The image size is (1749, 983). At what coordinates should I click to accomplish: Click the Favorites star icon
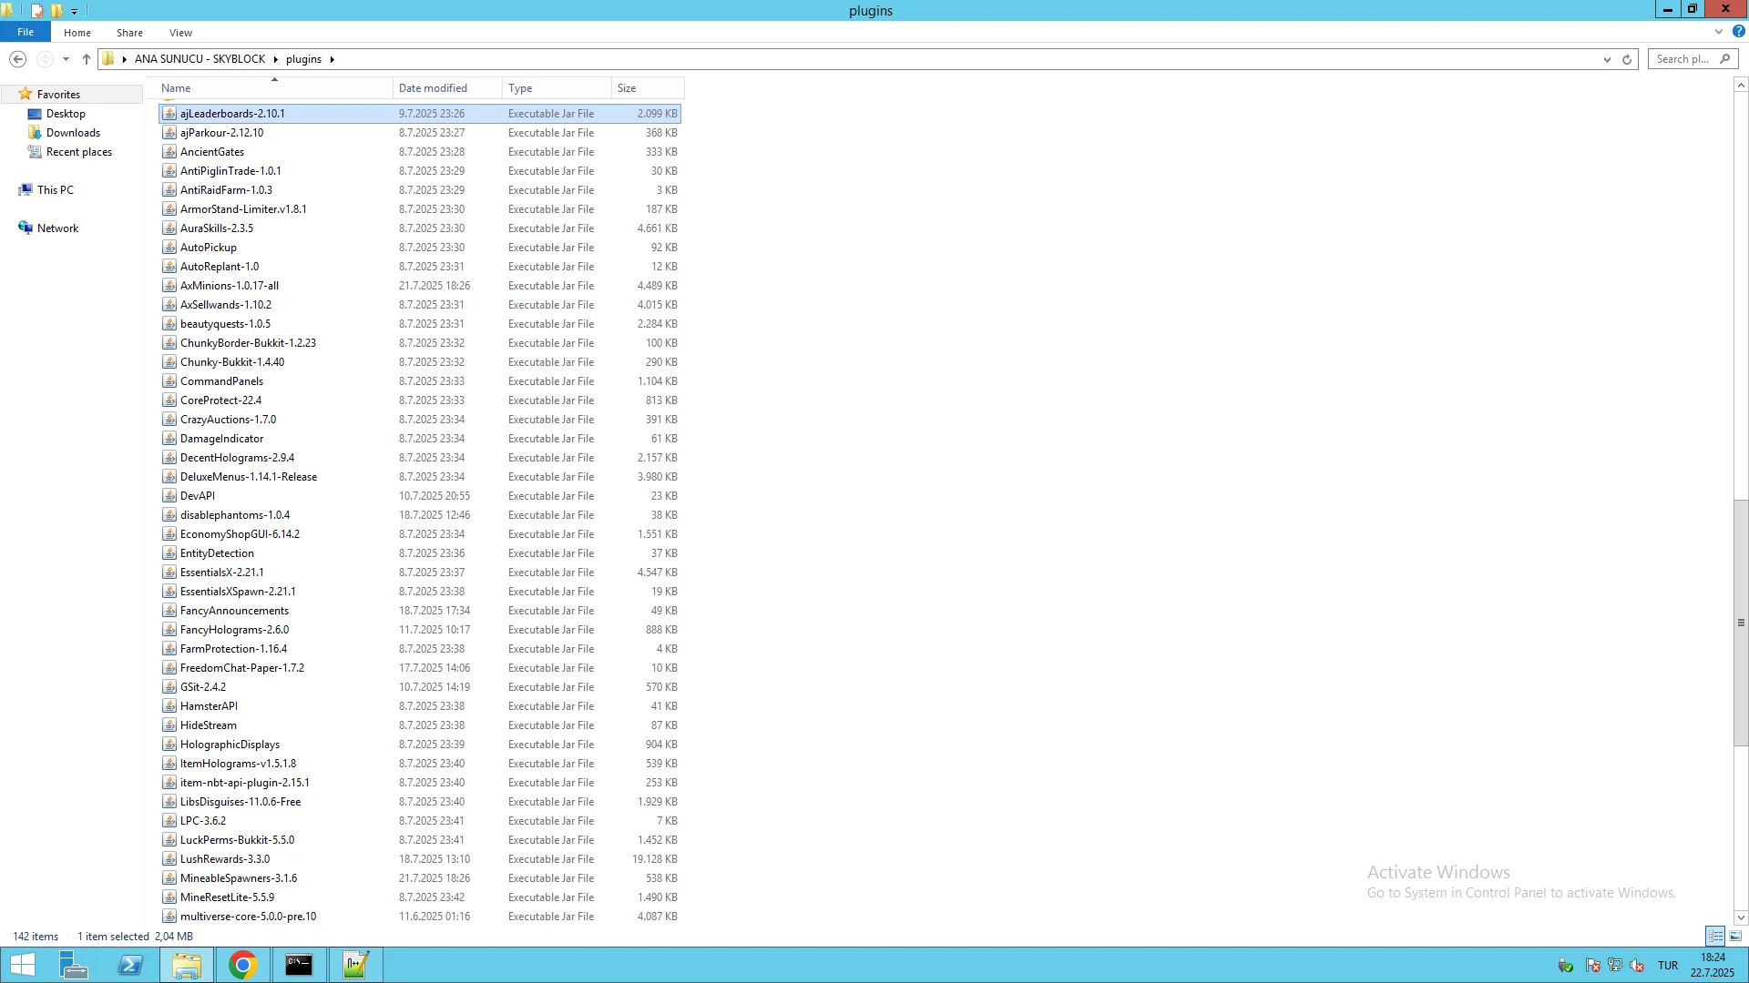tap(26, 94)
